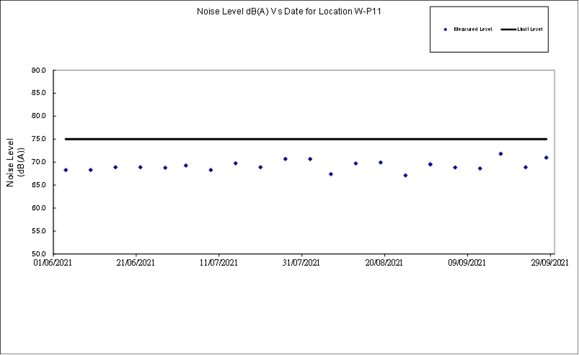Viewport: 579px width, 355px height.
Task: Select the black Limit Level line at 75
Action: (x=306, y=139)
